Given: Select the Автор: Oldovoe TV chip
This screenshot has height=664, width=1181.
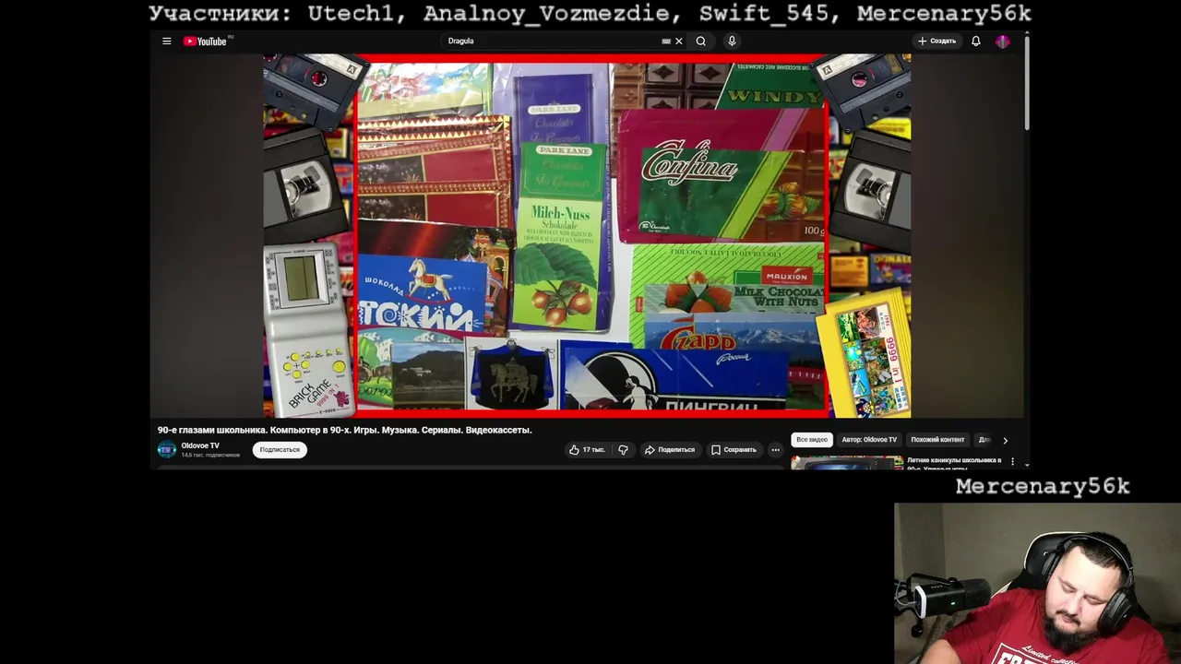Looking at the screenshot, I should [x=869, y=440].
